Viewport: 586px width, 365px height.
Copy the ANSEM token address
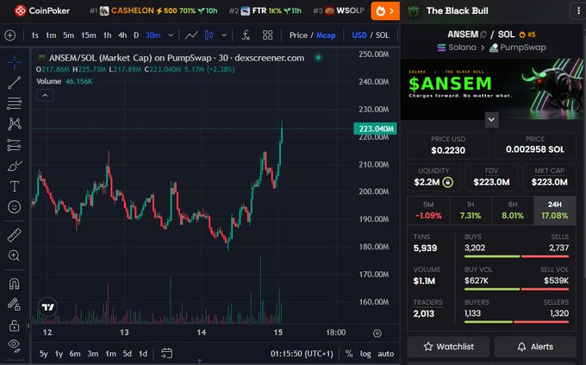(483, 35)
